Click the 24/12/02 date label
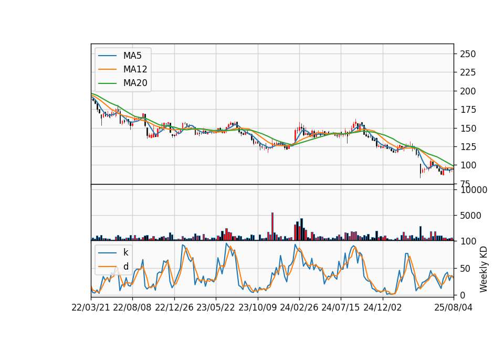The width and height of the screenshot is (504, 362). (383, 307)
